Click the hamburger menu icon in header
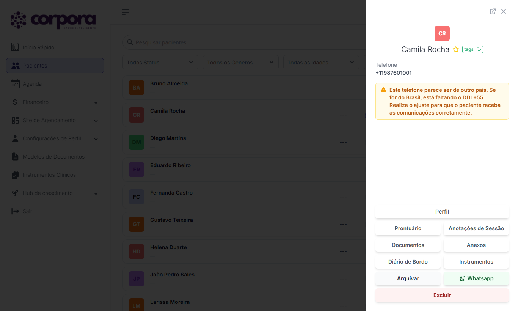The height and width of the screenshot is (311, 518). click(x=126, y=12)
